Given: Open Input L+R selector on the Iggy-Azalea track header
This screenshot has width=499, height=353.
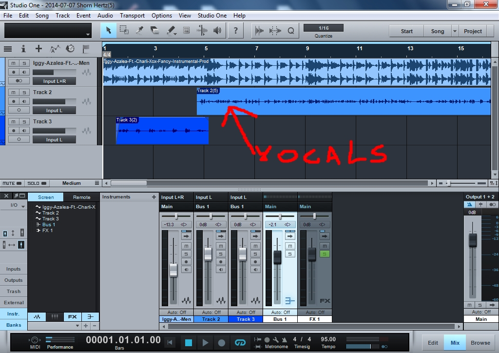Looking at the screenshot, I should 54,81.
